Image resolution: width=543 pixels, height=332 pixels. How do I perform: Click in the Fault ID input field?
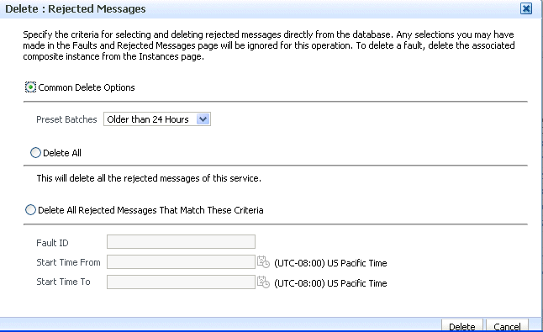tap(181, 241)
